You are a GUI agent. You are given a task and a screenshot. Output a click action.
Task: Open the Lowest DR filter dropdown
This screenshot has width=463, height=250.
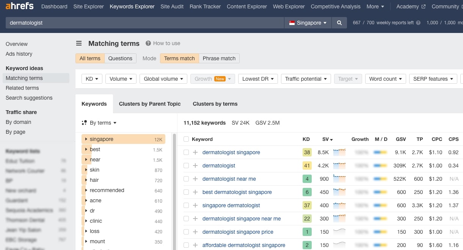[x=258, y=79]
